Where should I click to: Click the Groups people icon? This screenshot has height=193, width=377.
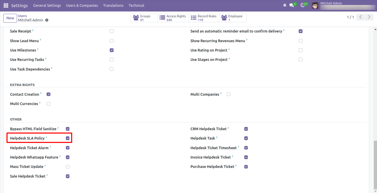(x=136, y=18)
